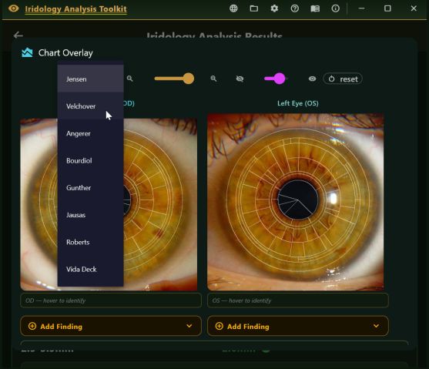Viewport: 429px width, 369px height.
Task: Open the Iridology Analysis Toolkit title link
Action: [x=75, y=8]
